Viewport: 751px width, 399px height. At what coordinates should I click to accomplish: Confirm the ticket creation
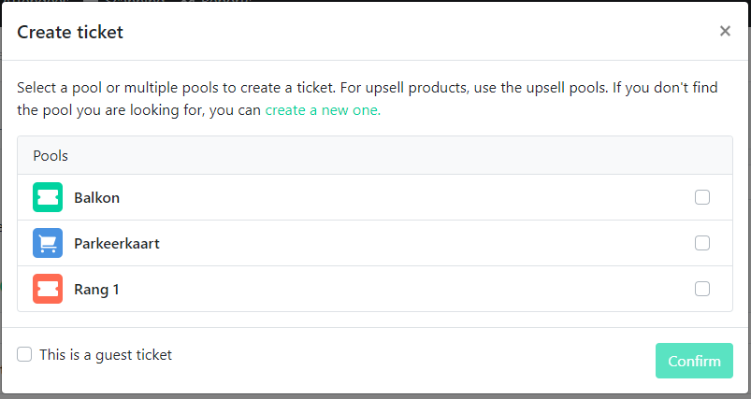pos(694,361)
